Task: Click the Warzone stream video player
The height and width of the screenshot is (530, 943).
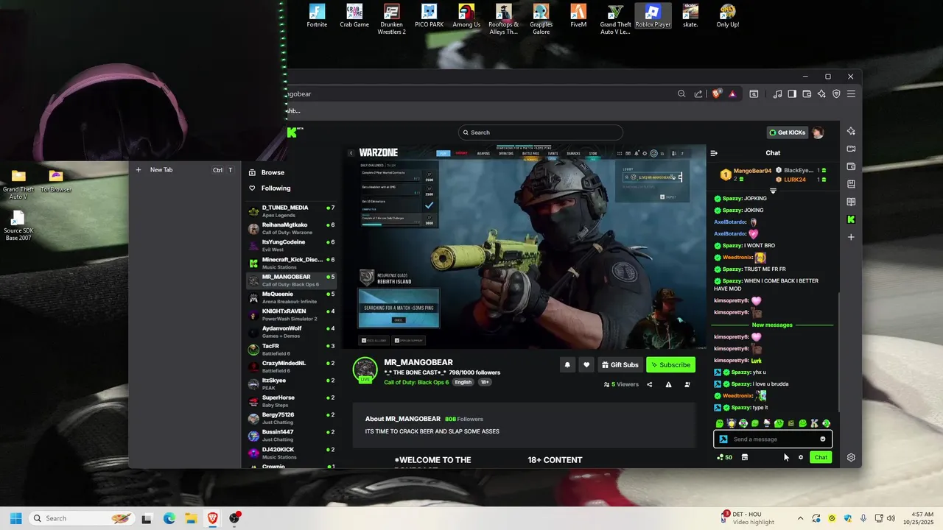Action: click(525, 247)
